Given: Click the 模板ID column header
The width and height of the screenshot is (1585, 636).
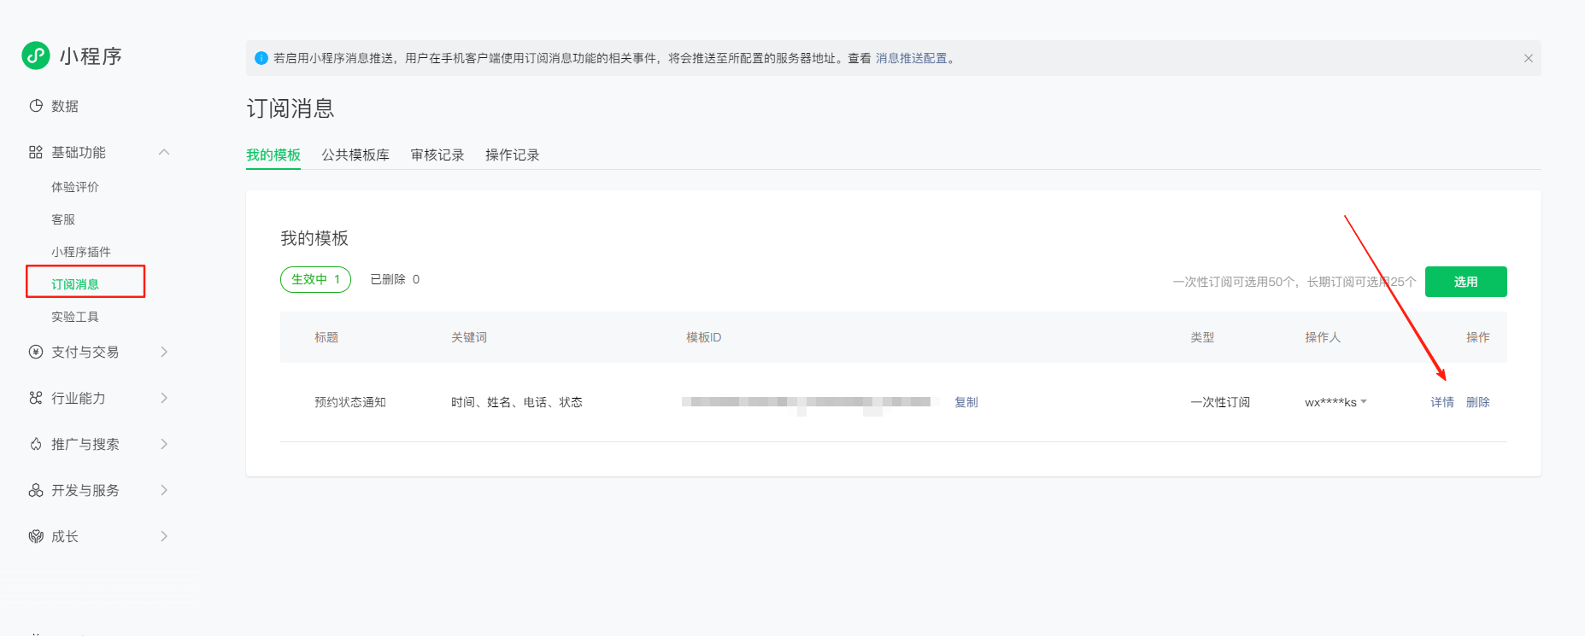Looking at the screenshot, I should click(x=704, y=337).
